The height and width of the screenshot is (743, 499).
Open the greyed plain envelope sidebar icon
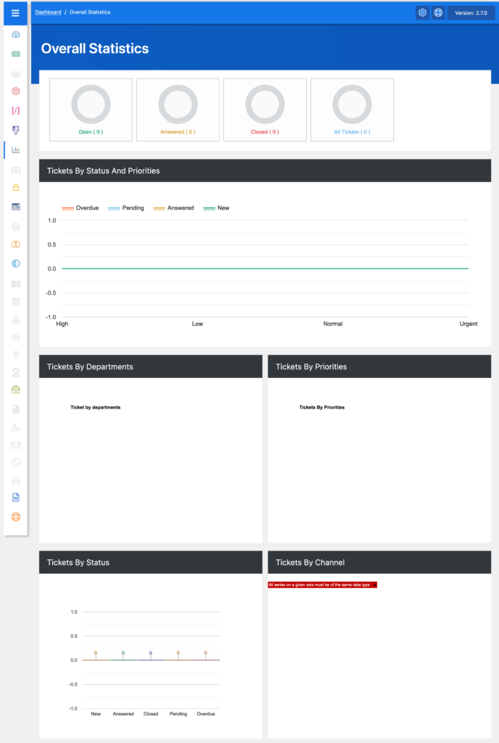(x=16, y=445)
